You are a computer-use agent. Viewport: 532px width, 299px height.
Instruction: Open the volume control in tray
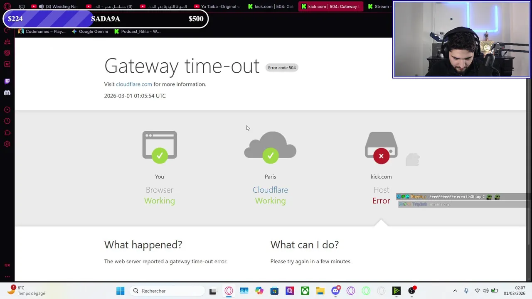(x=485, y=291)
